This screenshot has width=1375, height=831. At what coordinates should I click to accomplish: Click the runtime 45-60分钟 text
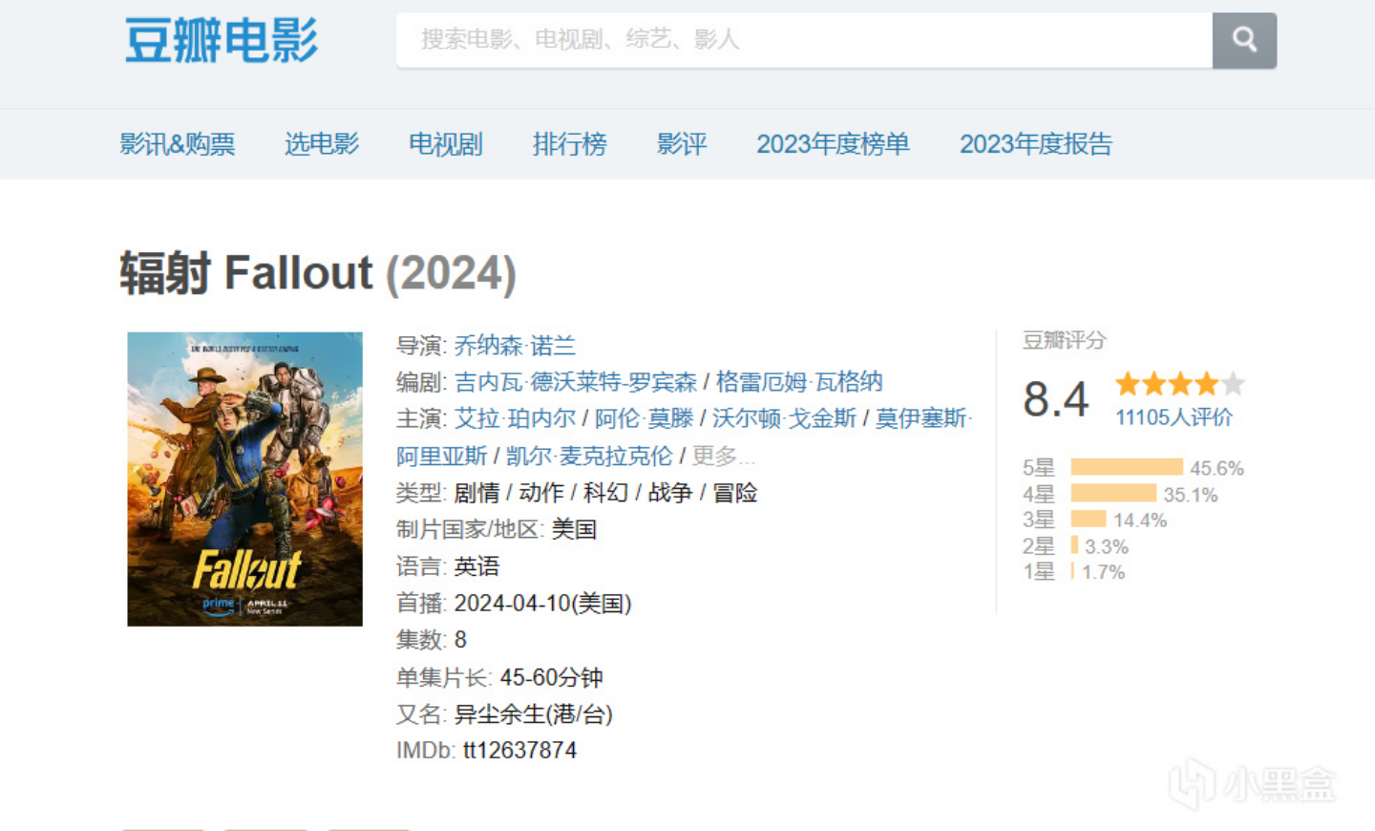click(x=551, y=677)
